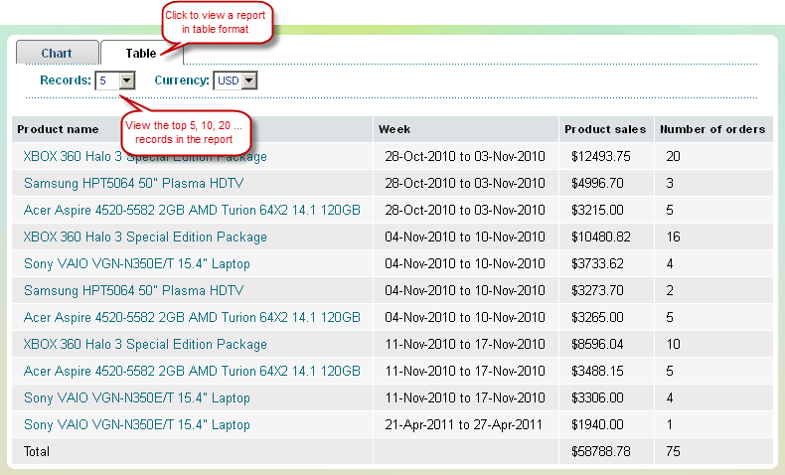Click the Number of orders column header
785x475 pixels.
(x=712, y=129)
